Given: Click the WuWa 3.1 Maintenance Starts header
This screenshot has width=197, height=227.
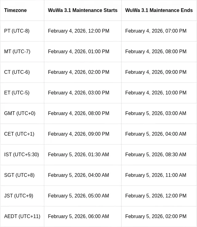Looking at the screenshot, I should pos(82,10).
